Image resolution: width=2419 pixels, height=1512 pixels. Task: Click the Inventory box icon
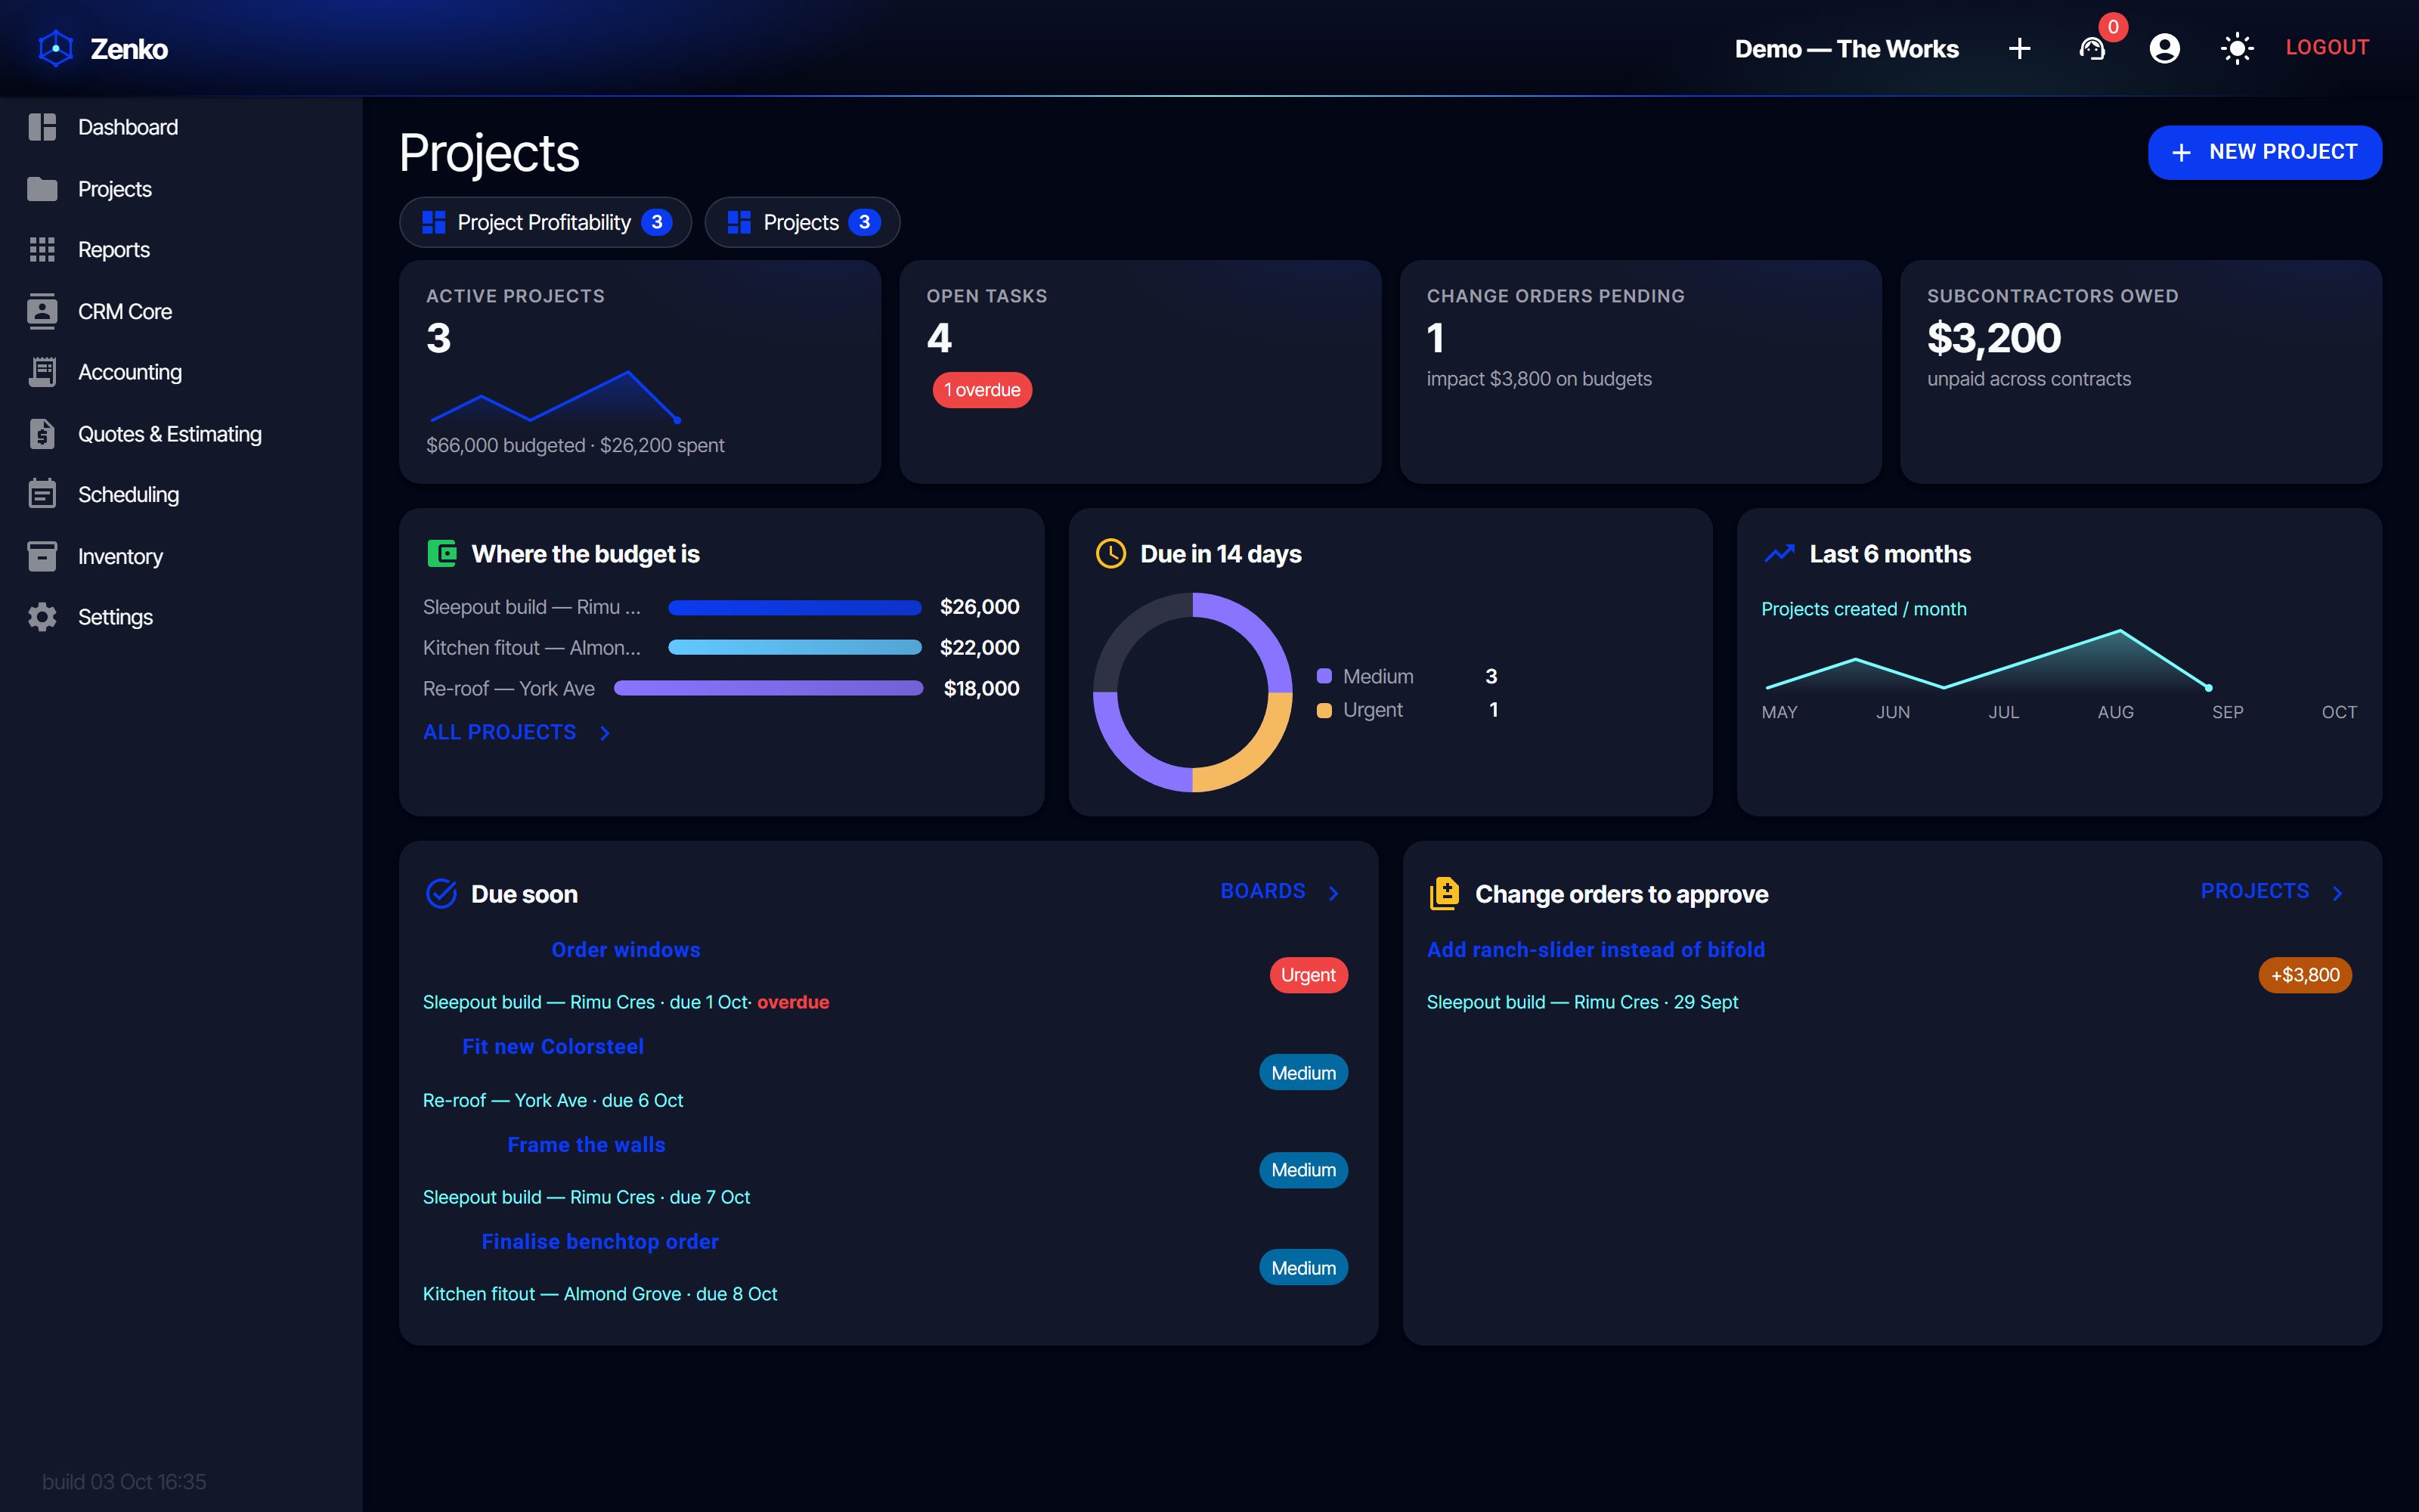click(x=42, y=556)
